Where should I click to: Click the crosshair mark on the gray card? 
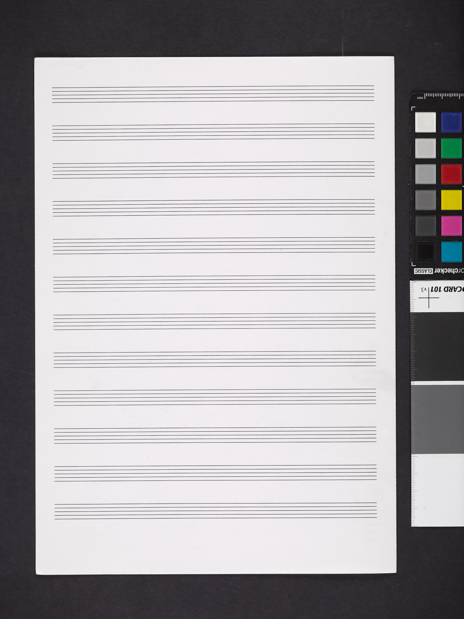click(428, 298)
